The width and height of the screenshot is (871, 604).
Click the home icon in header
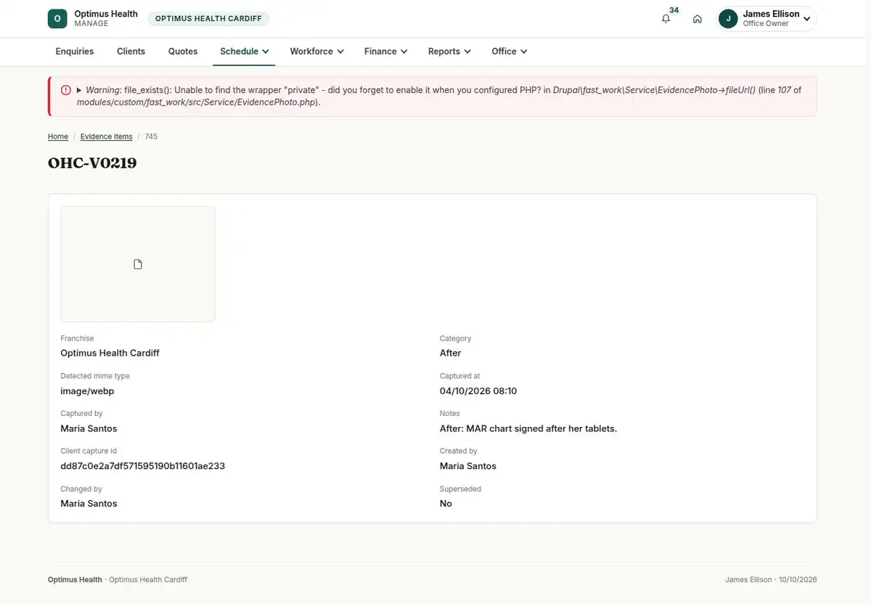(x=697, y=19)
